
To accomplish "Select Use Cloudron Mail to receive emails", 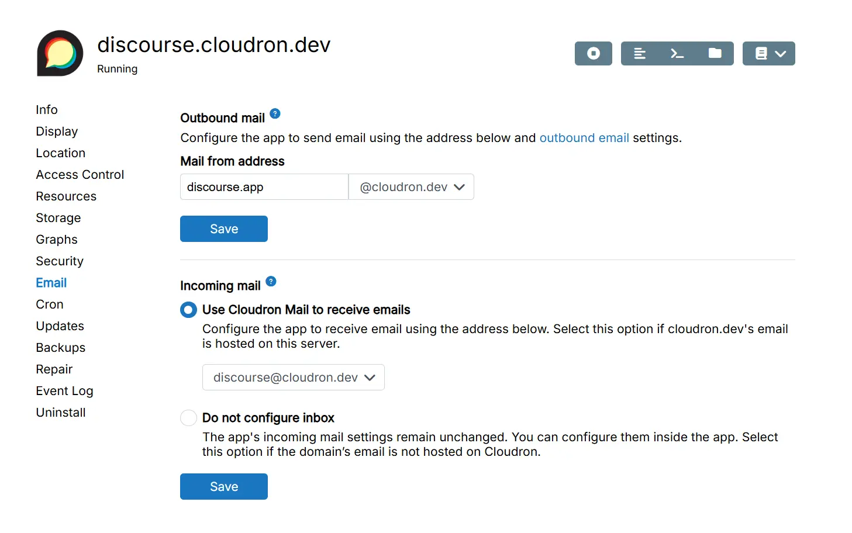I will (188, 310).
